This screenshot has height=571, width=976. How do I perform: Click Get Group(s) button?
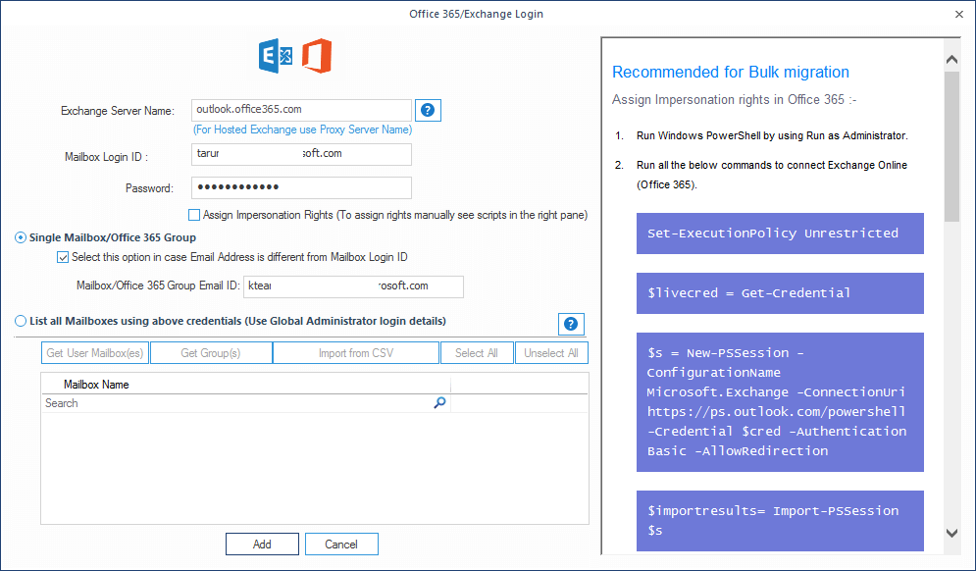211,353
